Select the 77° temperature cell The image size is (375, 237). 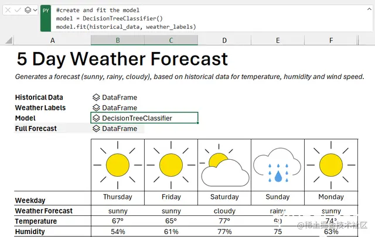[x=224, y=221]
